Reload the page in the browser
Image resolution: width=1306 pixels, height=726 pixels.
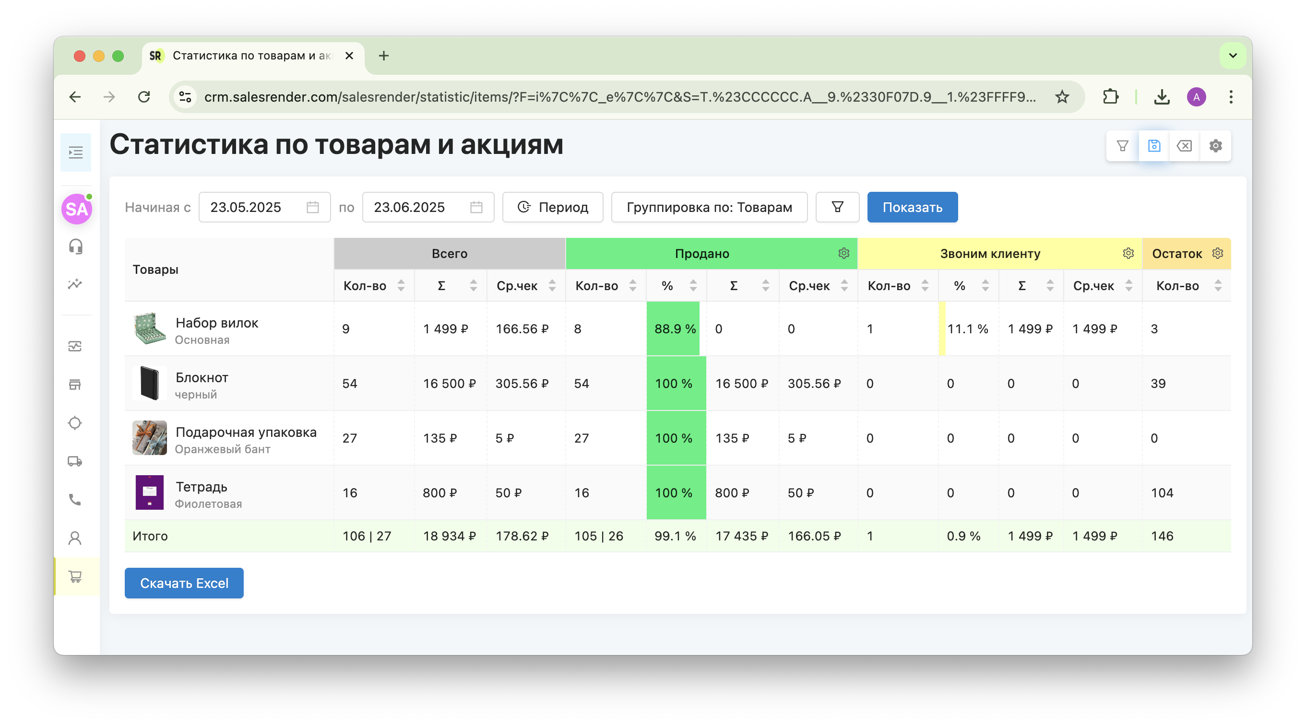point(144,97)
